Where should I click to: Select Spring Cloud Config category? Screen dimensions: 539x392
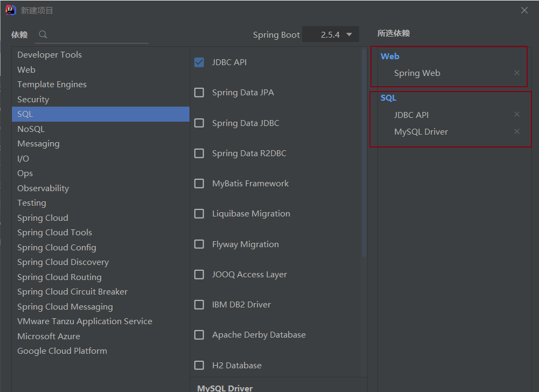click(100, 247)
